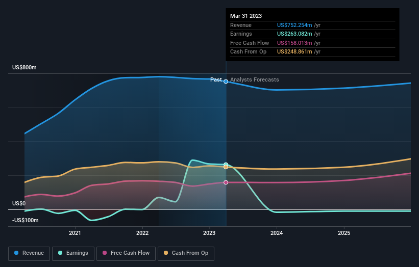
Task: Toggle the Cash From Op legend button
Action: pos(186,253)
